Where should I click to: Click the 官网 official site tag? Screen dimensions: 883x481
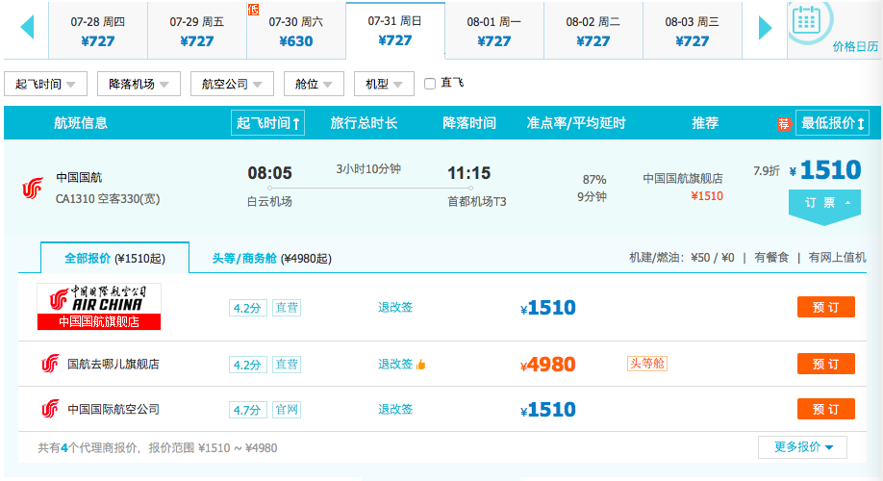[x=287, y=410]
